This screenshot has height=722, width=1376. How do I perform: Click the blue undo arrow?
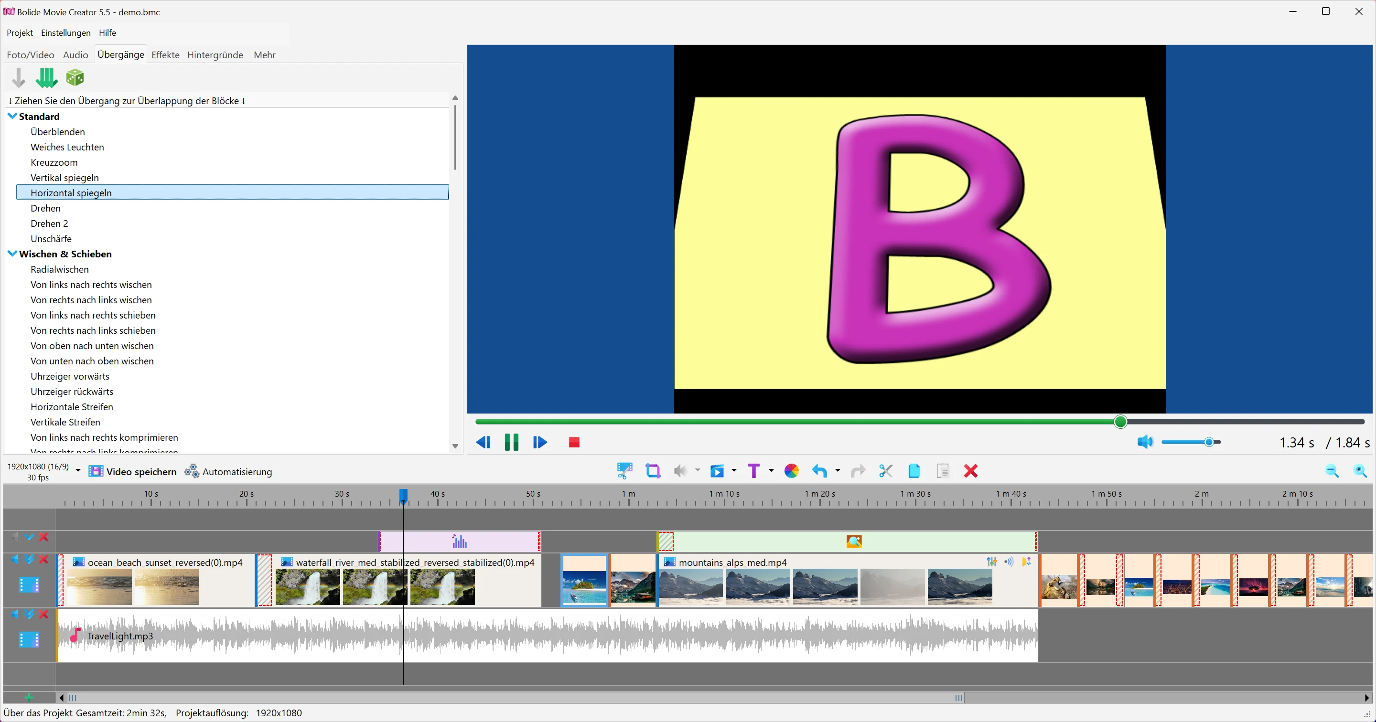[819, 471]
